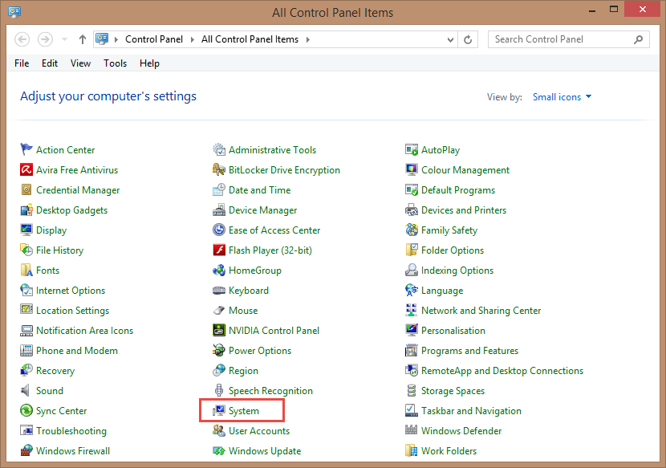The width and height of the screenshot is (666, 468).
Task: Click the Sound speaker icon
Action: click(x=26, y=390)
